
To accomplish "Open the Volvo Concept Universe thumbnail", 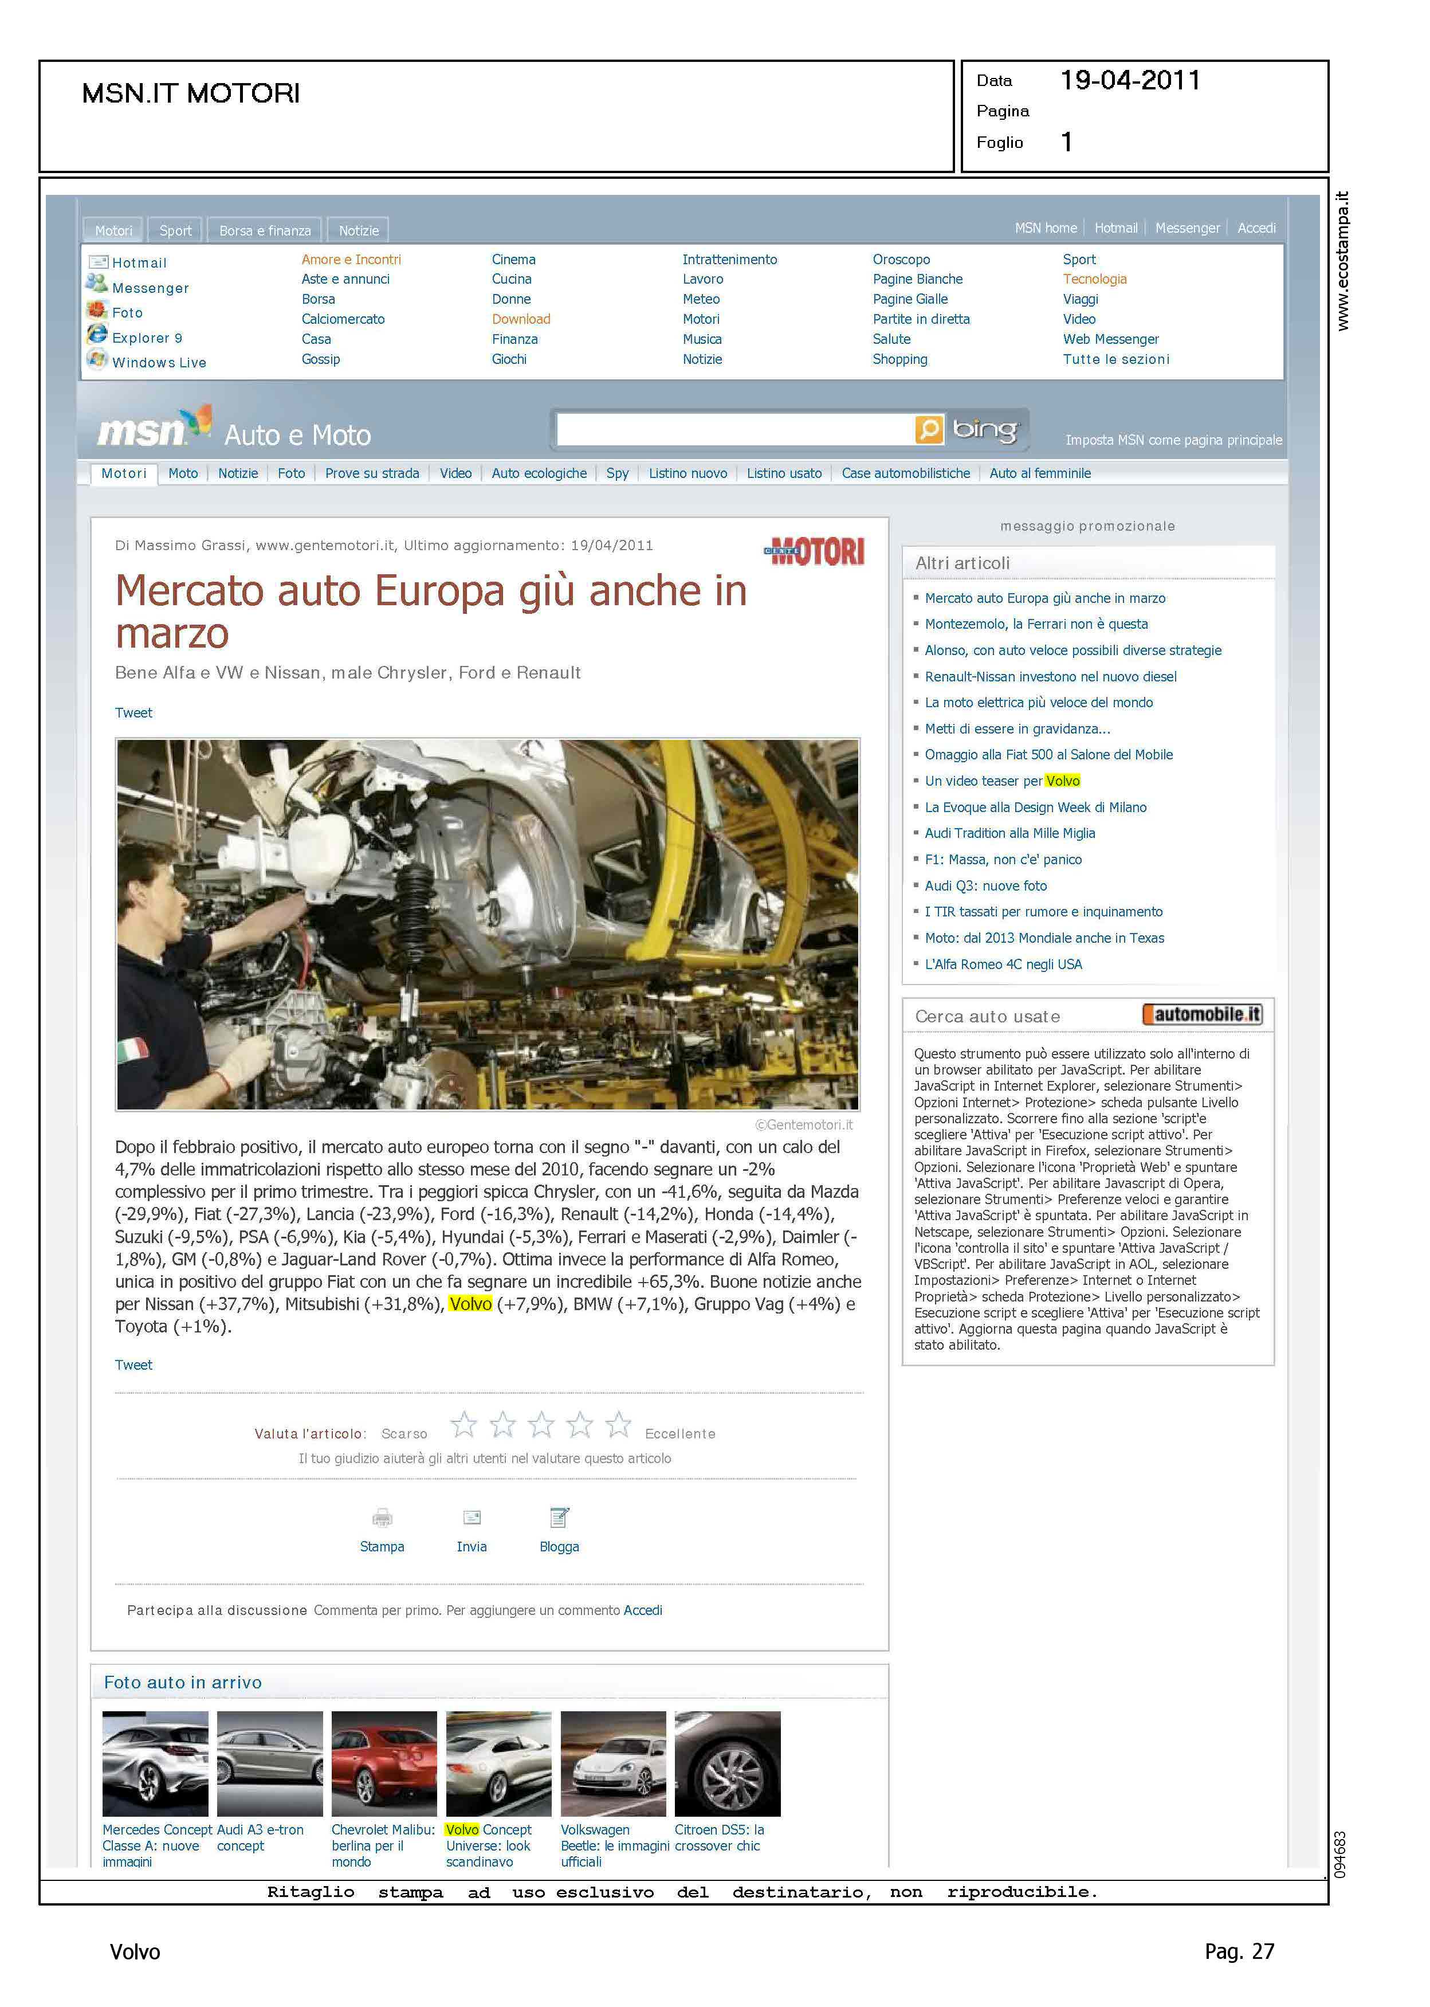I will (x=498, y=1764).
